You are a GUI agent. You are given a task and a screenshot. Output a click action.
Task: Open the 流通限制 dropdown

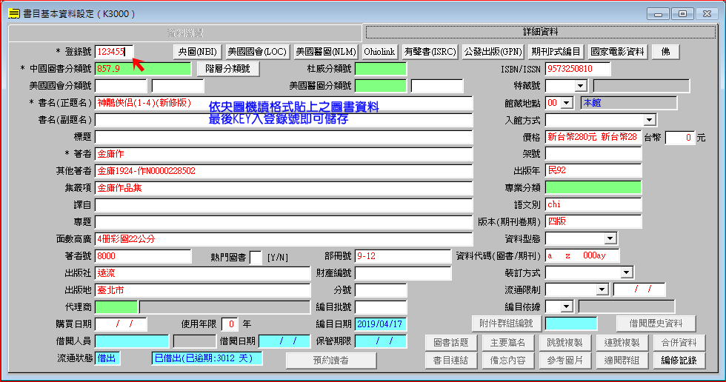(602, 290)
